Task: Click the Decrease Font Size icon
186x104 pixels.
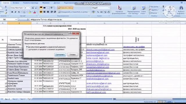Action: click(36, 8)
